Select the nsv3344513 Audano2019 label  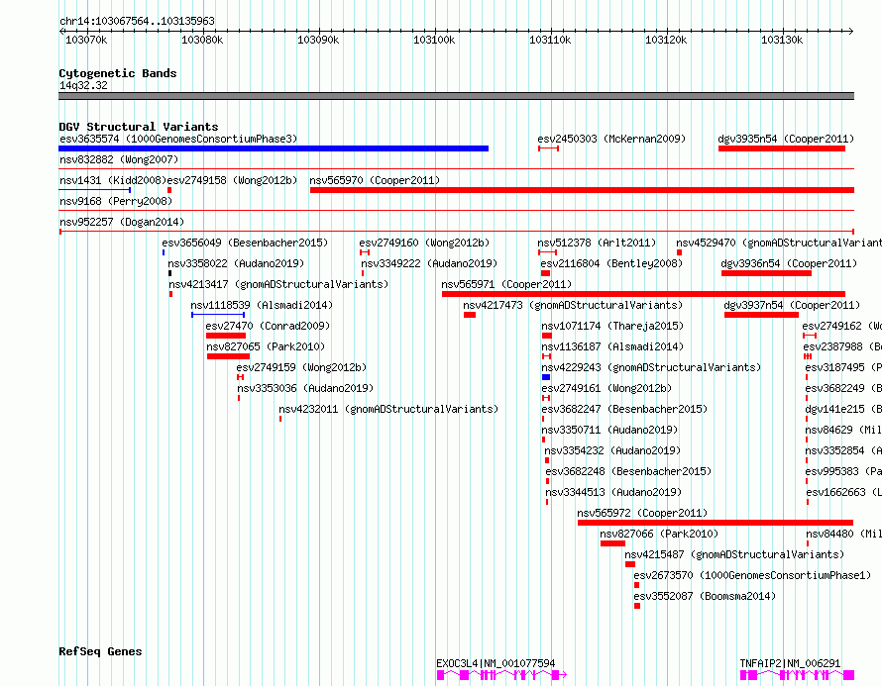[613, 492]
